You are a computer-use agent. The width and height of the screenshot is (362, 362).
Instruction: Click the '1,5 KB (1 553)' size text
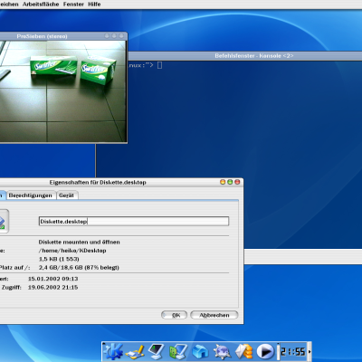click(59, 259)
